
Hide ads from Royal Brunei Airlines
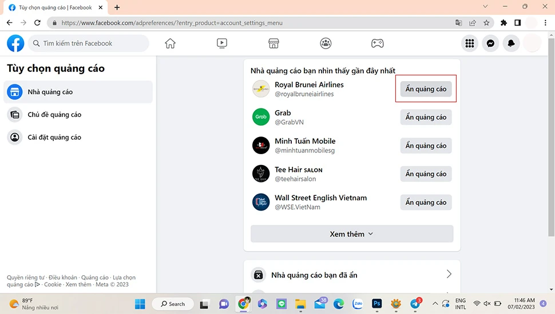426,89
